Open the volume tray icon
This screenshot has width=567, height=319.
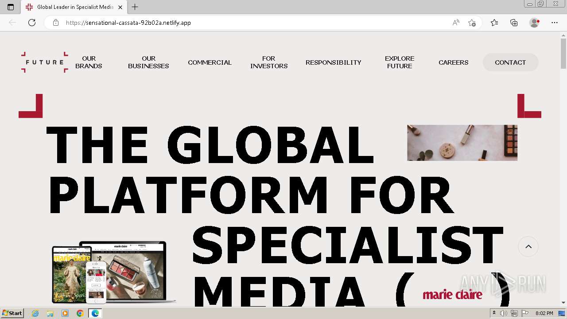tap(504, 313)
